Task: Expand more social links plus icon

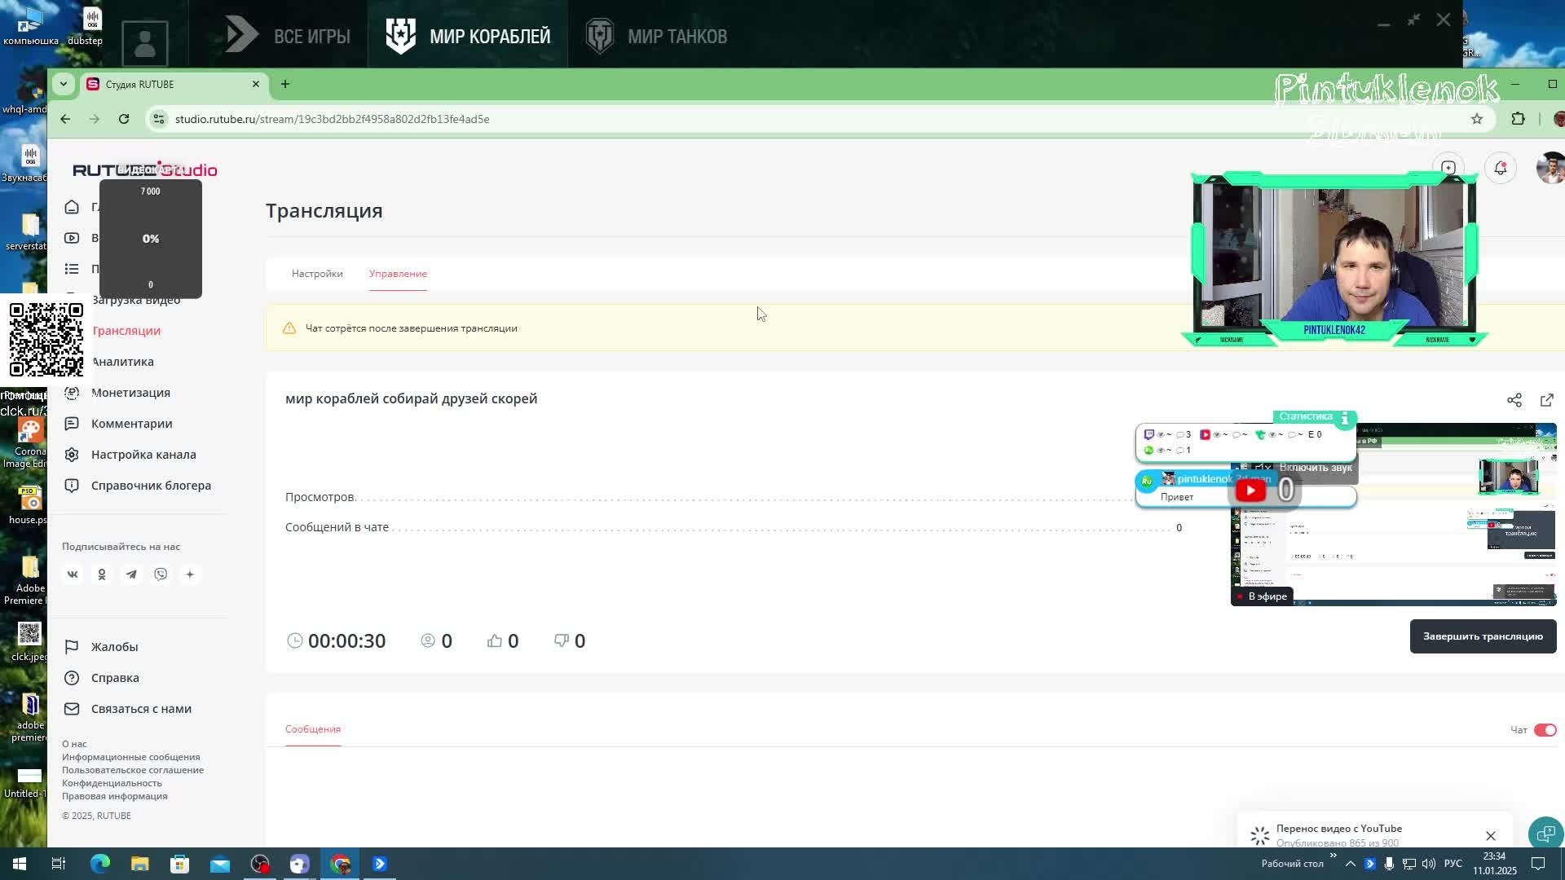Action: click(x=190, y=574)
